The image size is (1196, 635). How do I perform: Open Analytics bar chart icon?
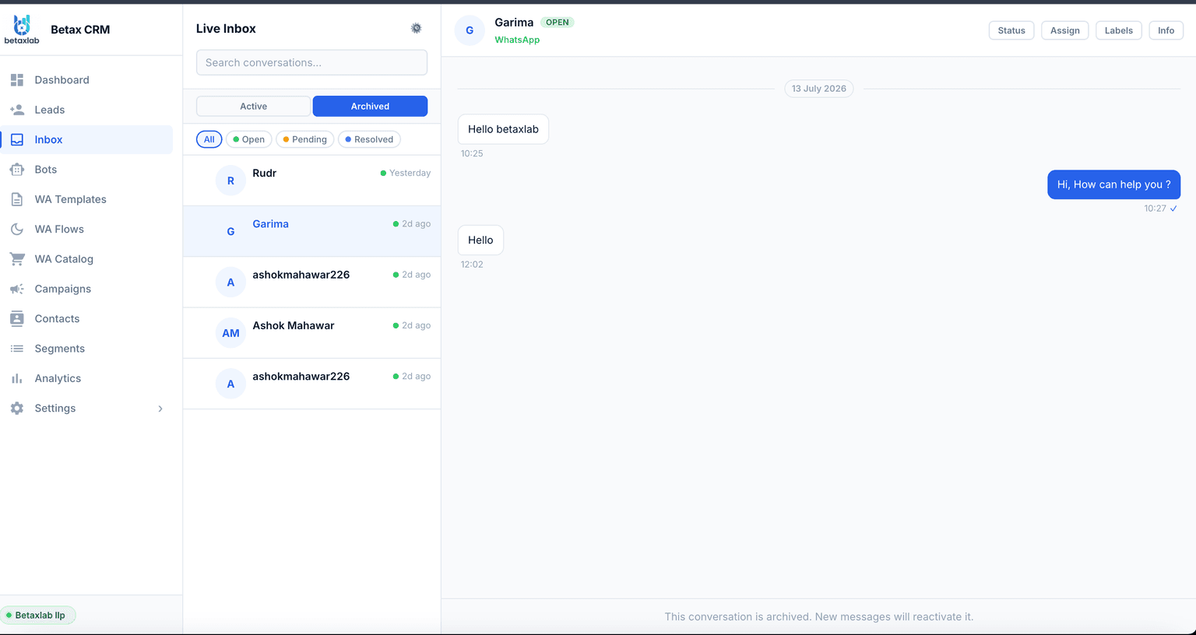(17, 378)
